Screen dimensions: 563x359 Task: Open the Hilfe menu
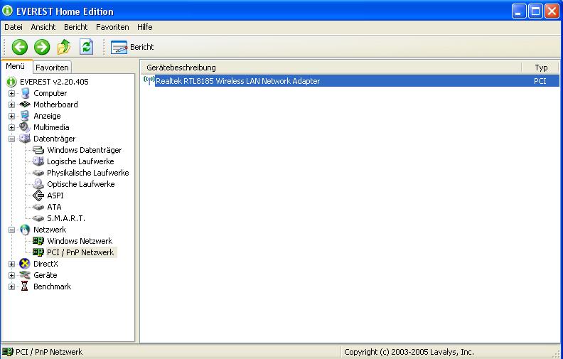tap(144, 27)
